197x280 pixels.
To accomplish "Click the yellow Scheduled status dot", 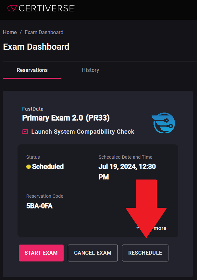I will click(29, 167).
